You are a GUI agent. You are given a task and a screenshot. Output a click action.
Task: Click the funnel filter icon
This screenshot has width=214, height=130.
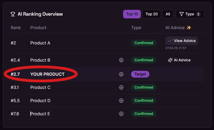tap(181, 14)
